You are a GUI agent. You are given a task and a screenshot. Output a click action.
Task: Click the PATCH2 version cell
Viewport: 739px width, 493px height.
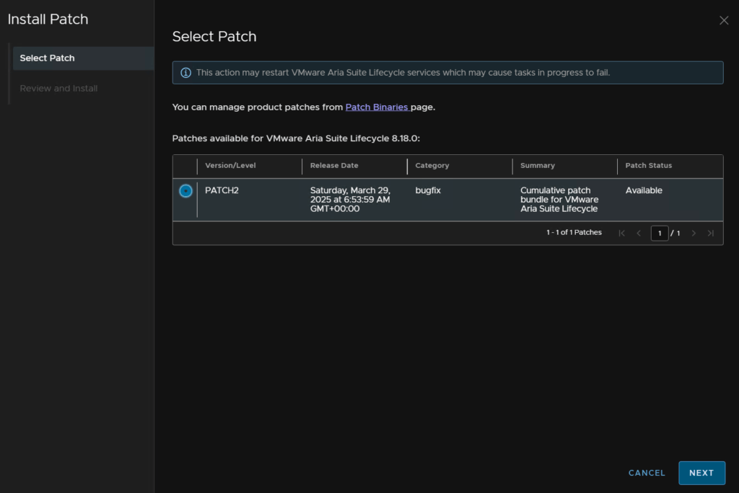222,190
